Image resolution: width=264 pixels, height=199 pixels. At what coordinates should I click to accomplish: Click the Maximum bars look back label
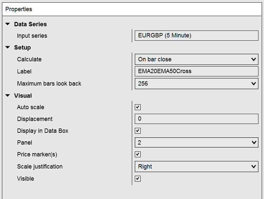[49, 84]
